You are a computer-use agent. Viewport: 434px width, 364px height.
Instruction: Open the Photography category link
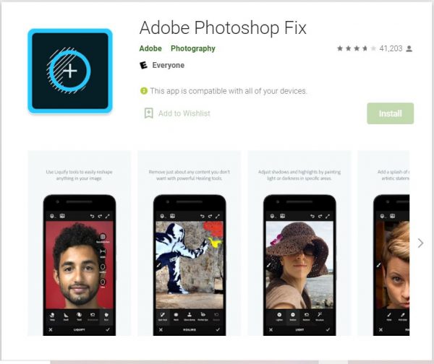pos(193,48)
